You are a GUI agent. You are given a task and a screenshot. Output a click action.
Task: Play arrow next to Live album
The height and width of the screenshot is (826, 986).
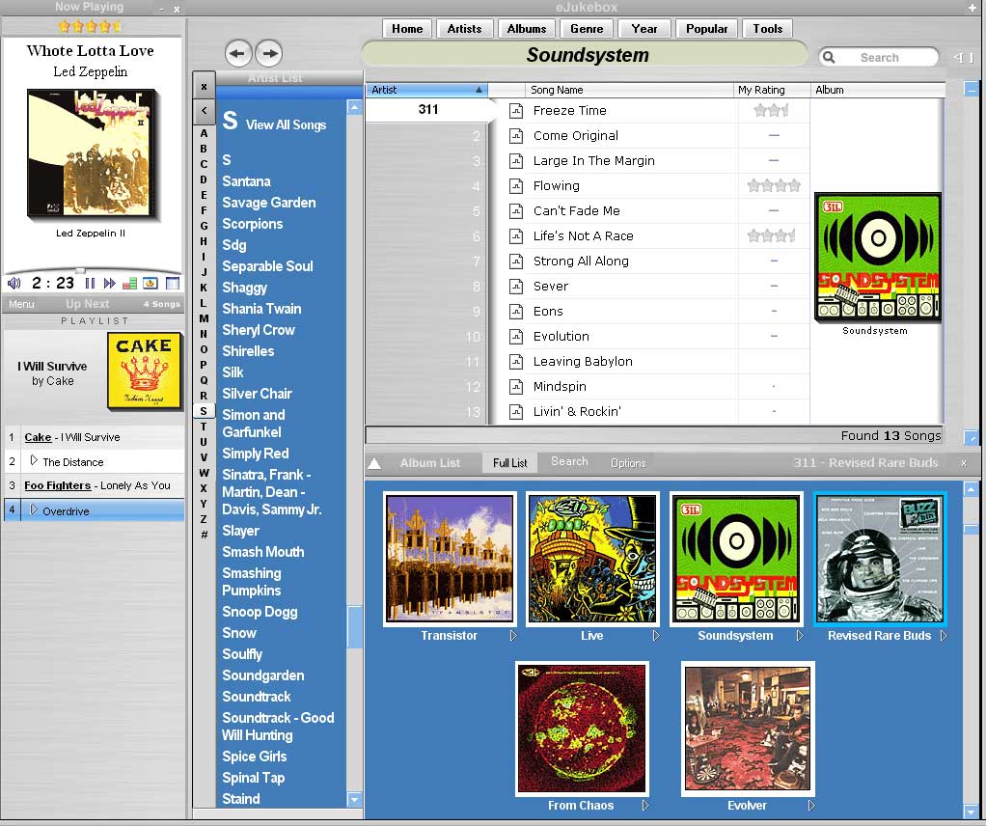coord(656,636)
